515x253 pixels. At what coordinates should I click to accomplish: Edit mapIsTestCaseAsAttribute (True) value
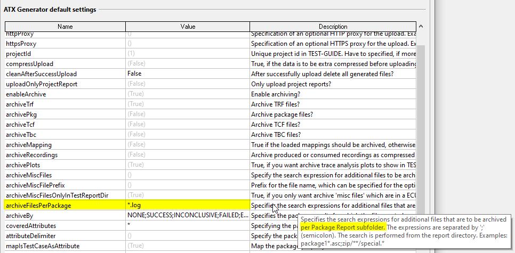(188, 246)
